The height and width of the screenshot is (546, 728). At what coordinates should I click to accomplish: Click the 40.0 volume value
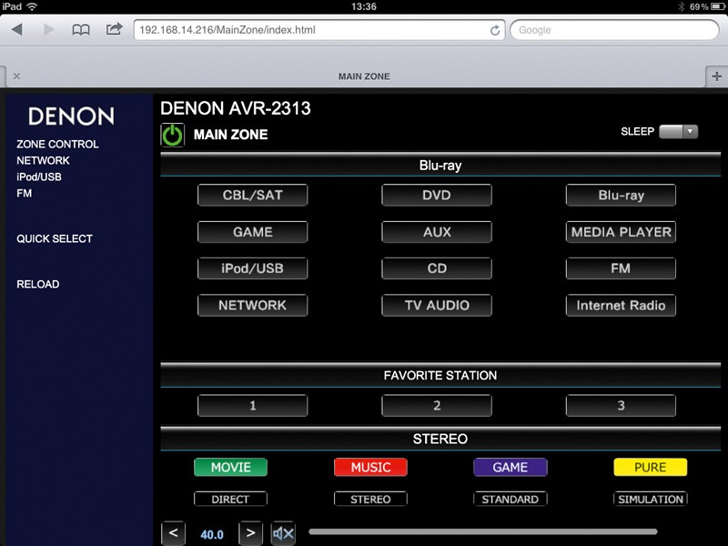(x=212, y=535)
